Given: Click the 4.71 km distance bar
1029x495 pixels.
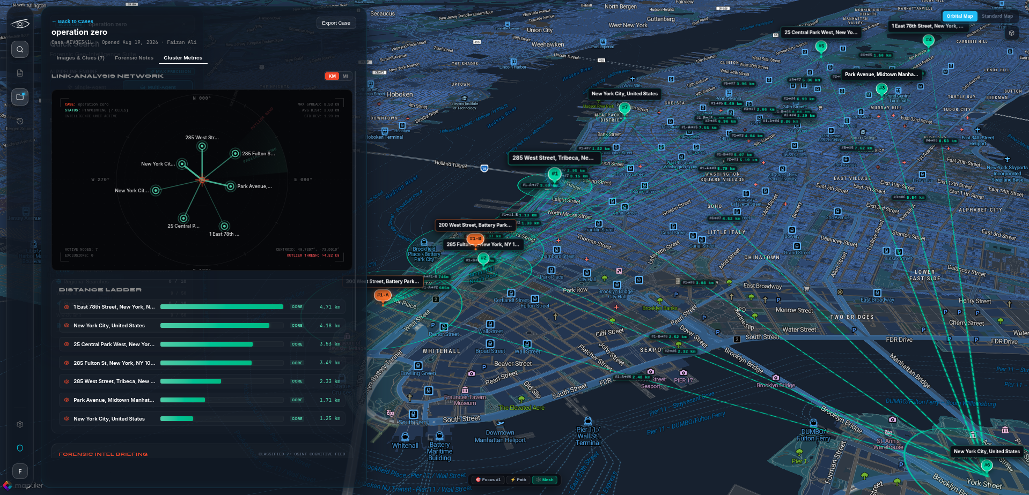Looking at the screenshot, I should click(x=222, y=307).
